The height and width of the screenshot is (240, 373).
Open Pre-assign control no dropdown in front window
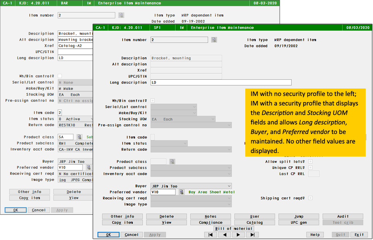191,125
